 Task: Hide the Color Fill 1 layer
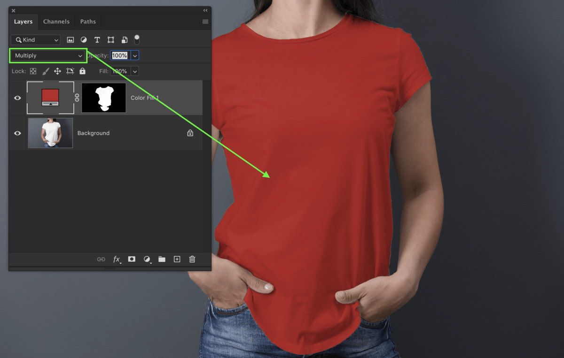[17, 98]
